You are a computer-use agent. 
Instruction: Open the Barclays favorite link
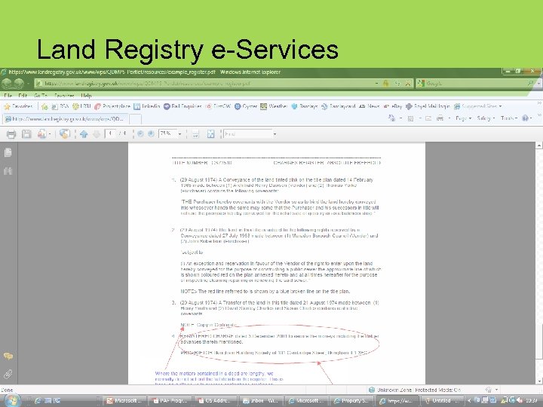point(305,106)
